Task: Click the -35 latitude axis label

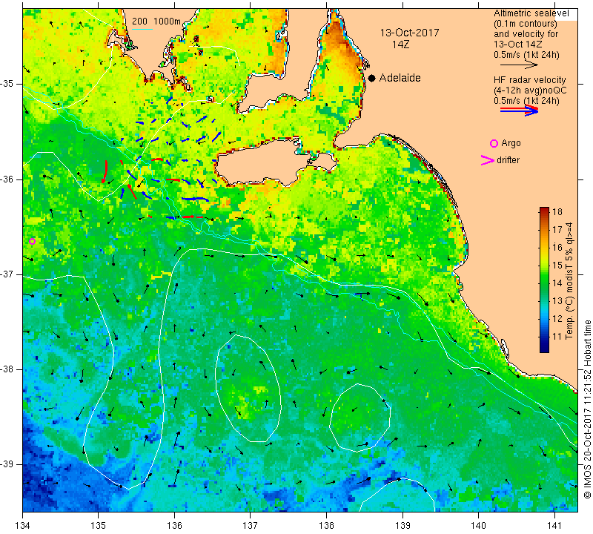Action: click(x=7, y=84)
